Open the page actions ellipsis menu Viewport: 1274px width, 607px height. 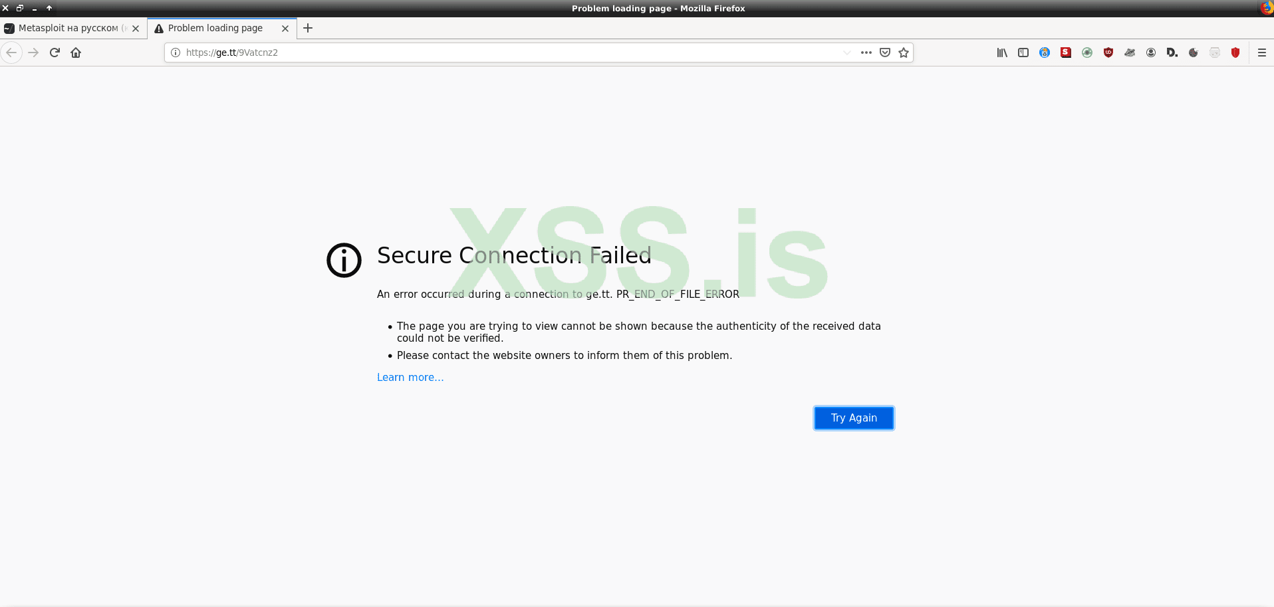tap(866, 53)
